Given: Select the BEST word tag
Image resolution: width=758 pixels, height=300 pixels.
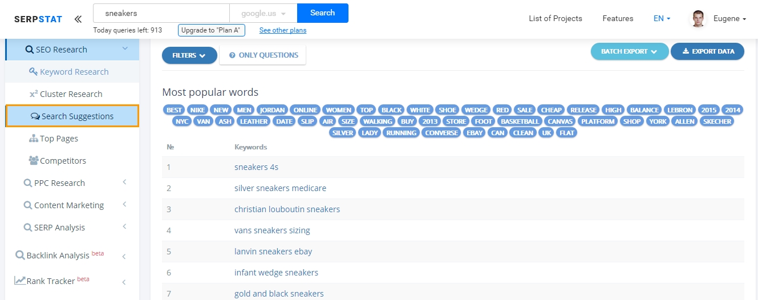Looking at the screenshot, I should [175, 110].
